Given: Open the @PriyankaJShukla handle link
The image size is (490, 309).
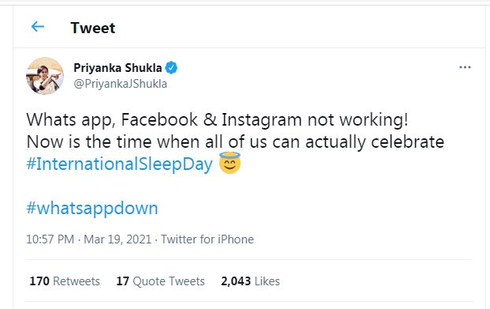Looking at the screenshot, I should click(x=120, y=84).
